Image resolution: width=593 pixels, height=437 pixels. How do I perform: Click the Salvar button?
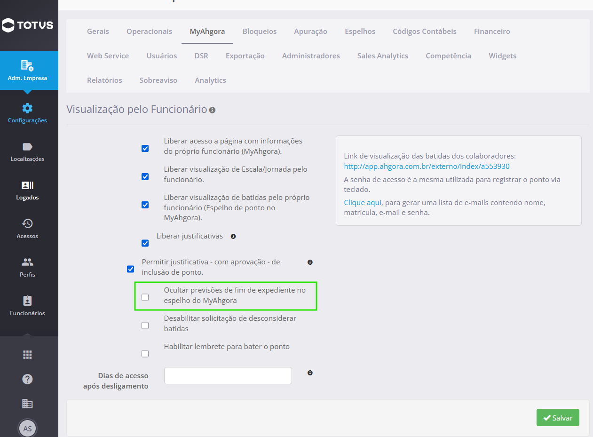(558, 418)
